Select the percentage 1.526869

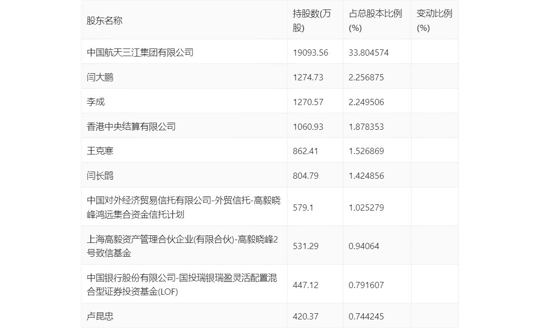coord(366,151)
